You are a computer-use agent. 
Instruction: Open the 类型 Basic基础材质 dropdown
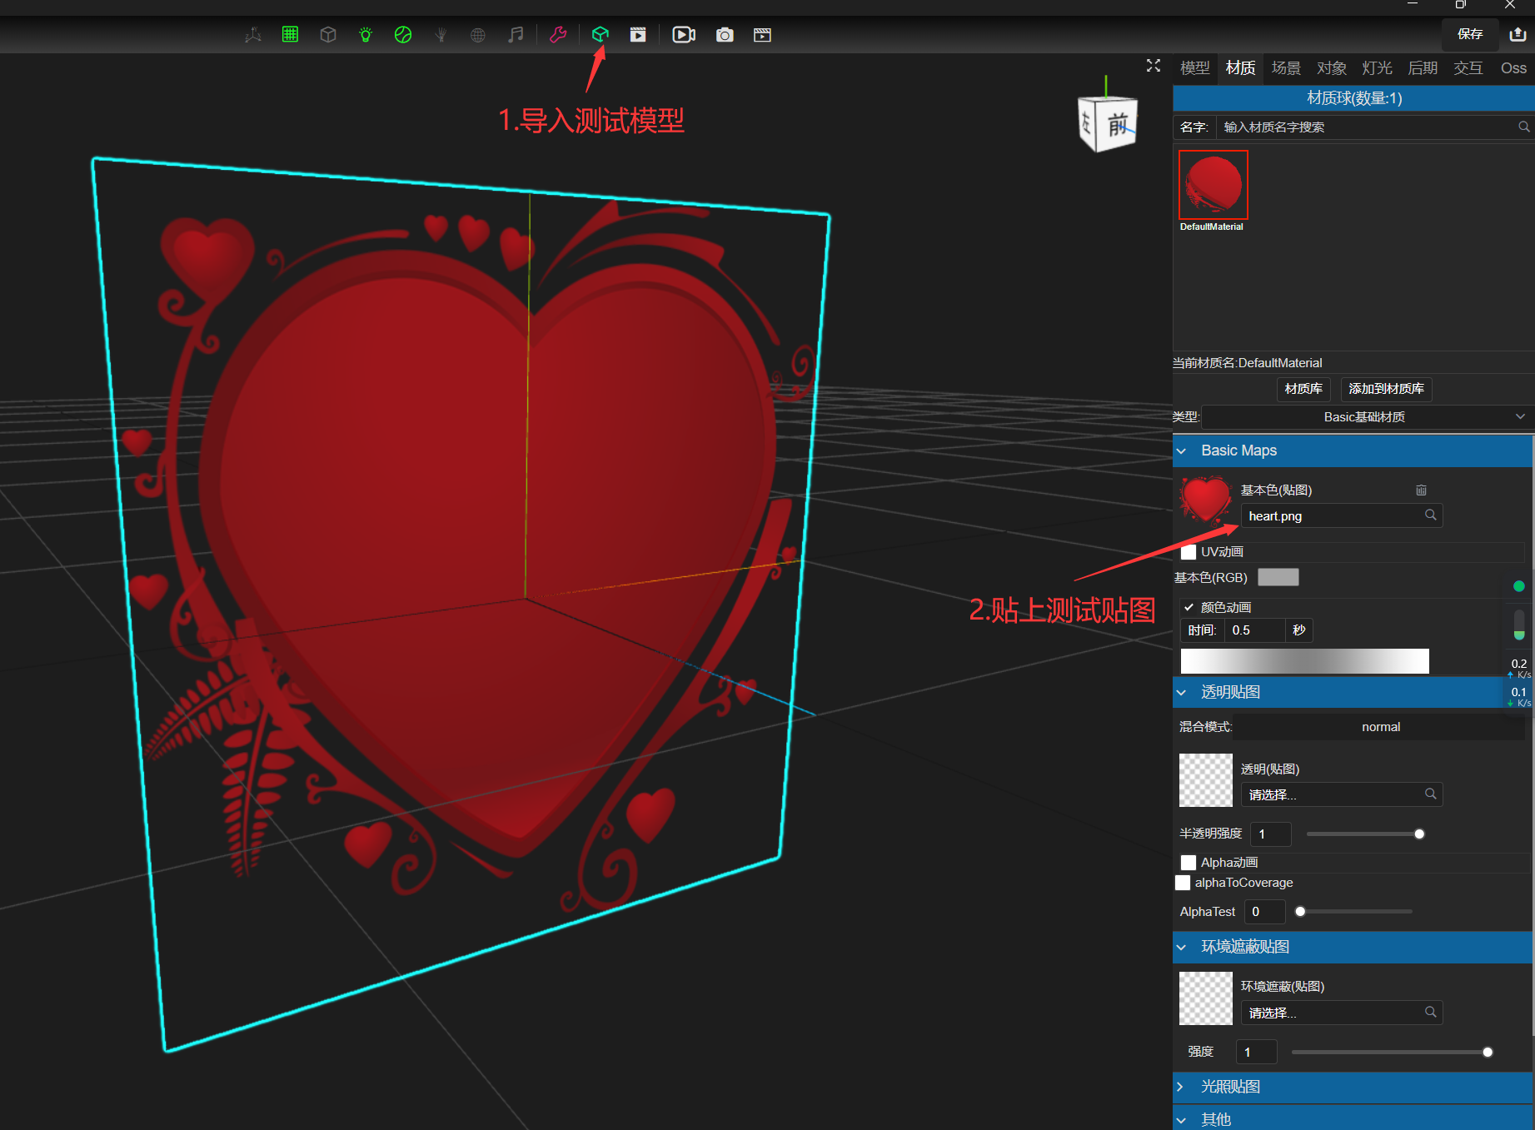point(1365,417)
